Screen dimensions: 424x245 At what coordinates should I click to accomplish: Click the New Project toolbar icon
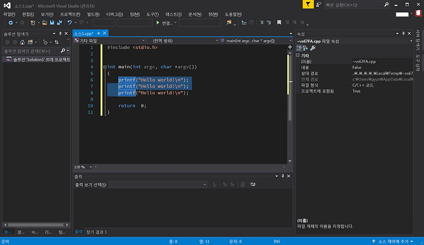(33, 23)
